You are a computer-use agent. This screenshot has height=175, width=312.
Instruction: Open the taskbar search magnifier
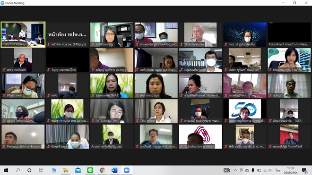point(17,170)
